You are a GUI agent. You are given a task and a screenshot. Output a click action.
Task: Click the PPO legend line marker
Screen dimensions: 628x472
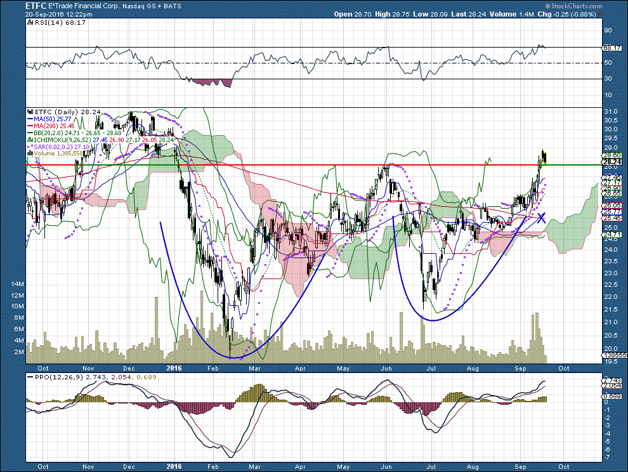coord(30,377)
